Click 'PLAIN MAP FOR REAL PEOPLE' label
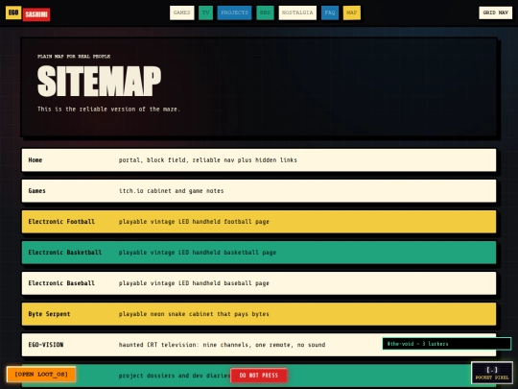The width and height of the screenshot is (518, 389). tap(74, 57)
